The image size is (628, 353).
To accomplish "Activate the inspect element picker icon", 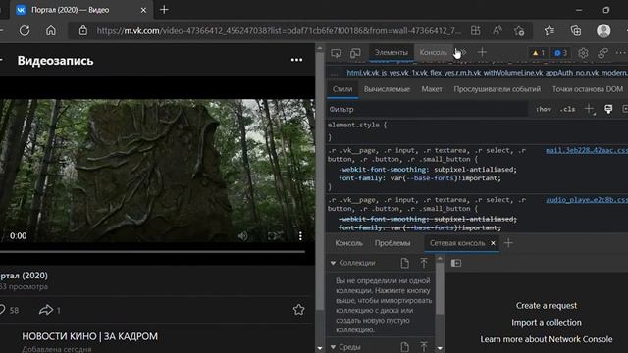I will pos(337,52).
